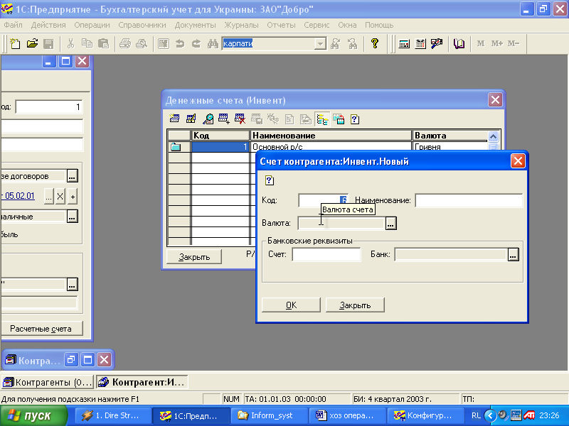Open the Отчеты menu
The height and width of the screenshot is (426, 569).
[x=281, y=25]
